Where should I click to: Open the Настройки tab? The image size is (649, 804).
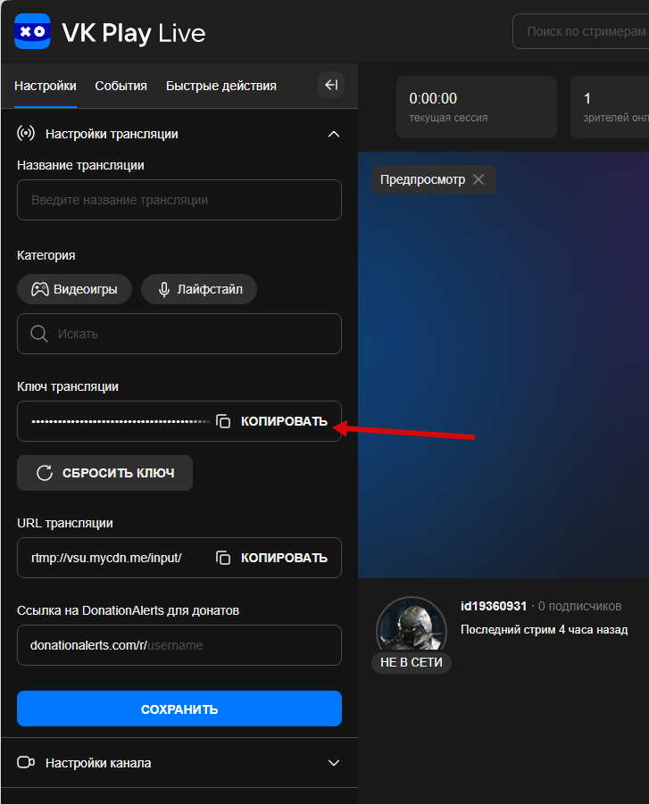(46, 86)
